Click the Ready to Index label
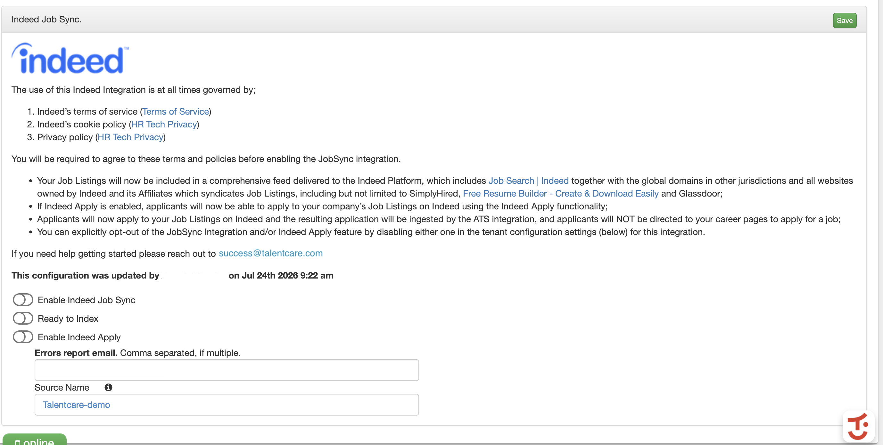 click(x=68, y=319)
